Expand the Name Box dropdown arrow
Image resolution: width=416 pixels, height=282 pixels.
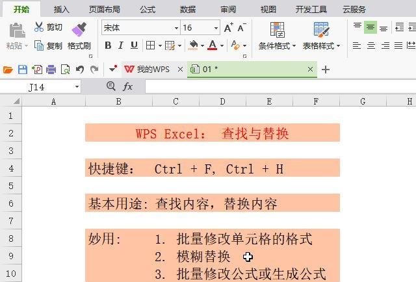77,87
